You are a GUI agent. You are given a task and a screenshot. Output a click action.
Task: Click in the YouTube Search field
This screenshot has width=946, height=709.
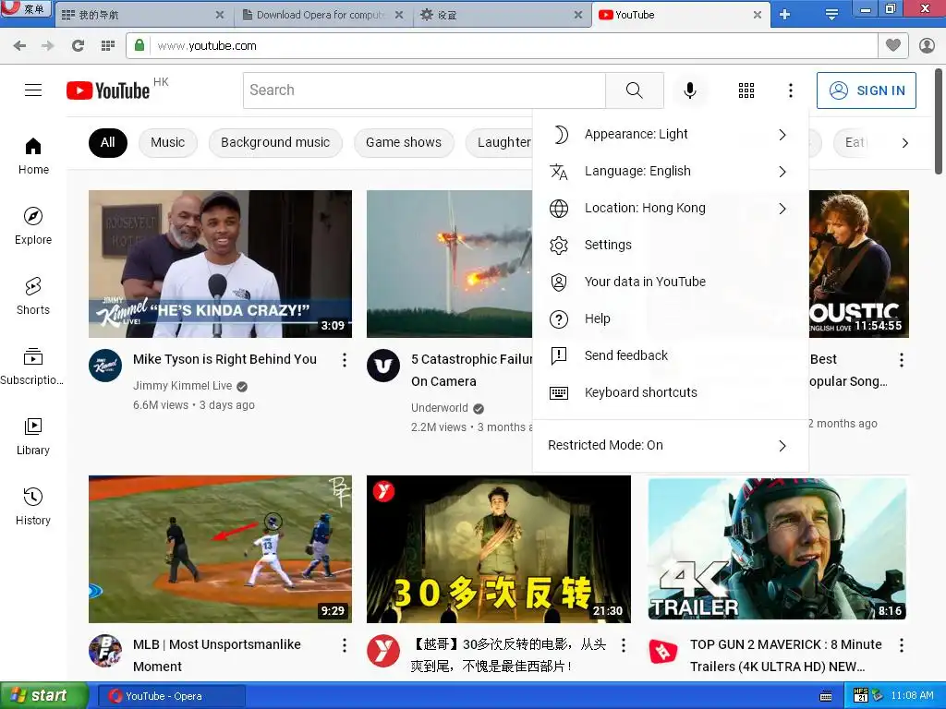[424, 90]
